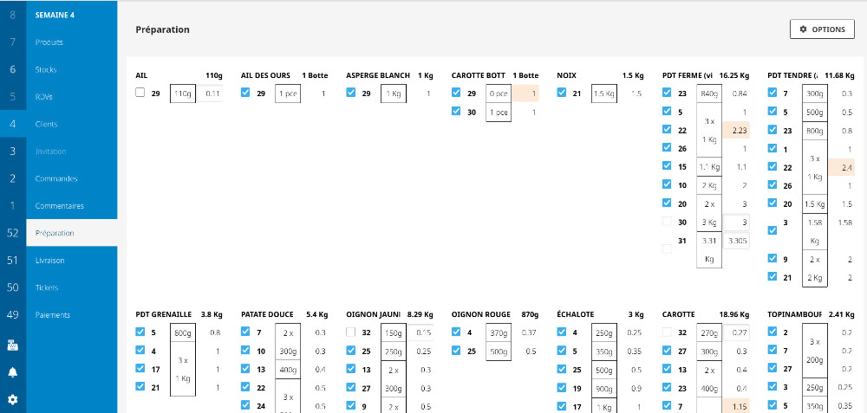
Task: Open the Produits menu item
Action: point(49,42)
